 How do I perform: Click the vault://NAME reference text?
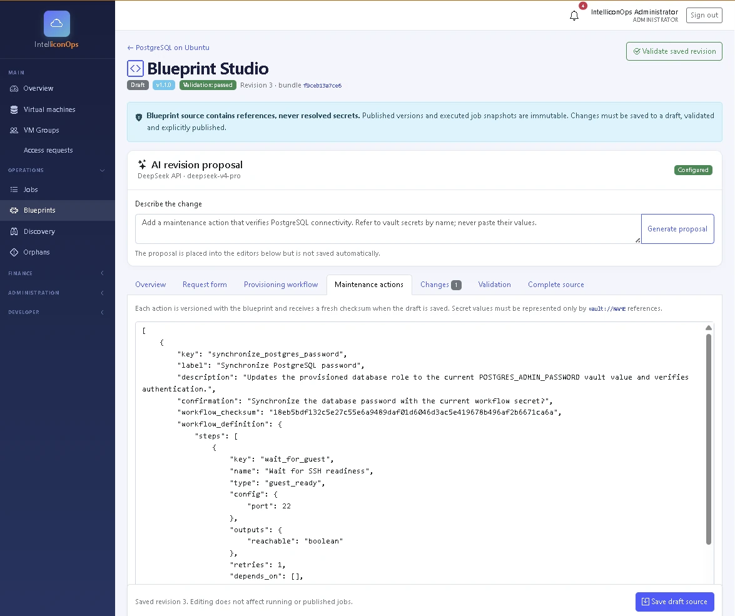coord(607,308)
